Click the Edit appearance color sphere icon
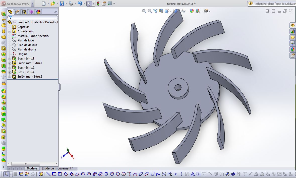Screen dimensions: 296x178 click(192, 11)
